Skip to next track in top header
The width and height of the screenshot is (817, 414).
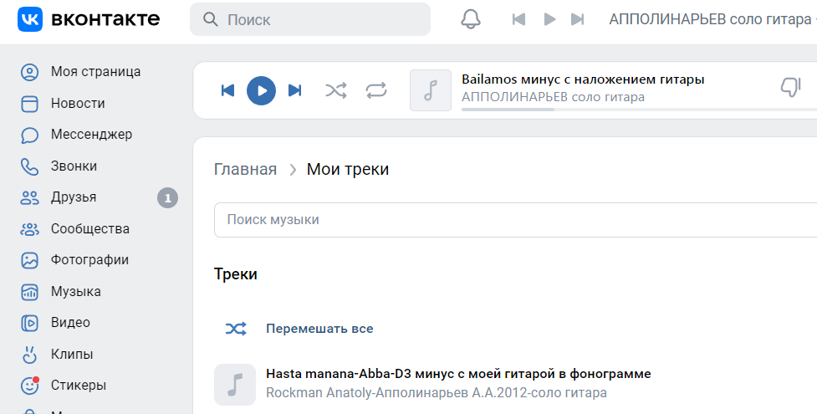point(577,19)
